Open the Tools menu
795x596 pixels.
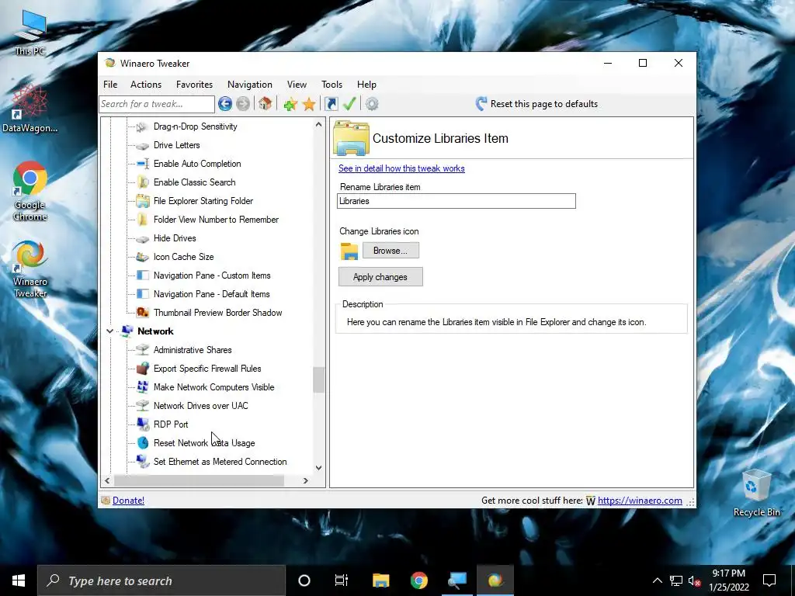(332, 85)
